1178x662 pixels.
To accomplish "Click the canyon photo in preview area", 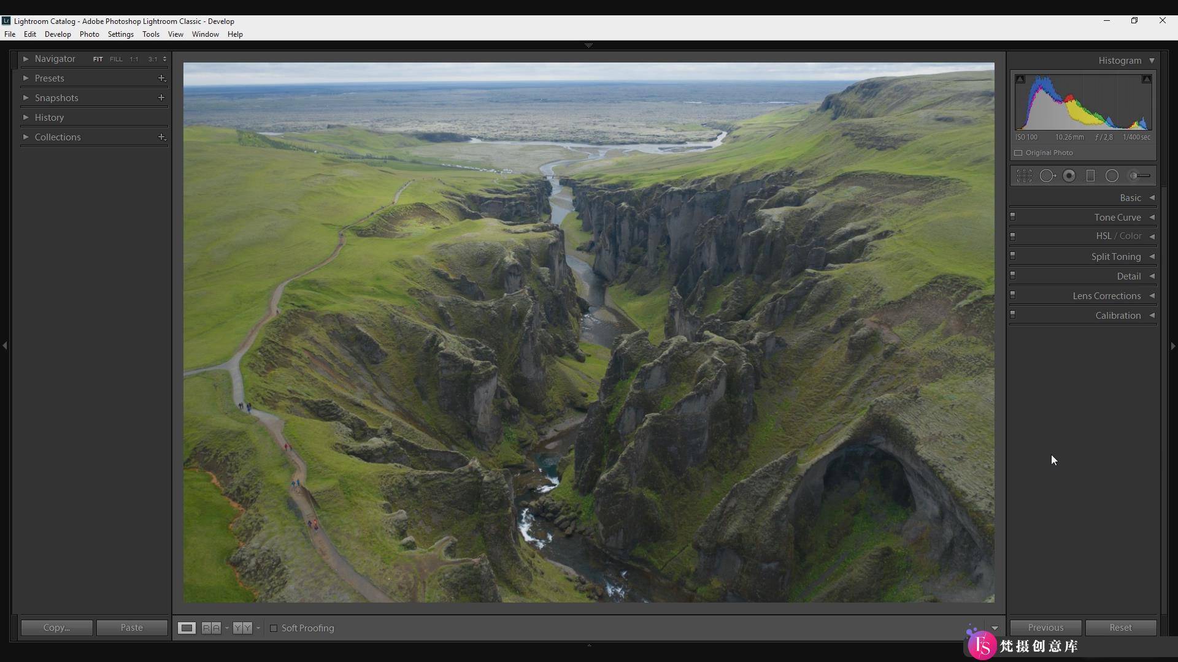I will (x=589, y=332).
